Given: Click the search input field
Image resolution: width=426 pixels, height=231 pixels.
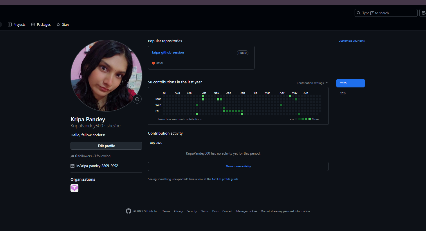Looking at the screenshot, I should coord(386,13).
